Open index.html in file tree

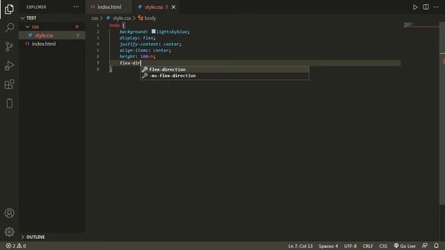coord(52,44)
